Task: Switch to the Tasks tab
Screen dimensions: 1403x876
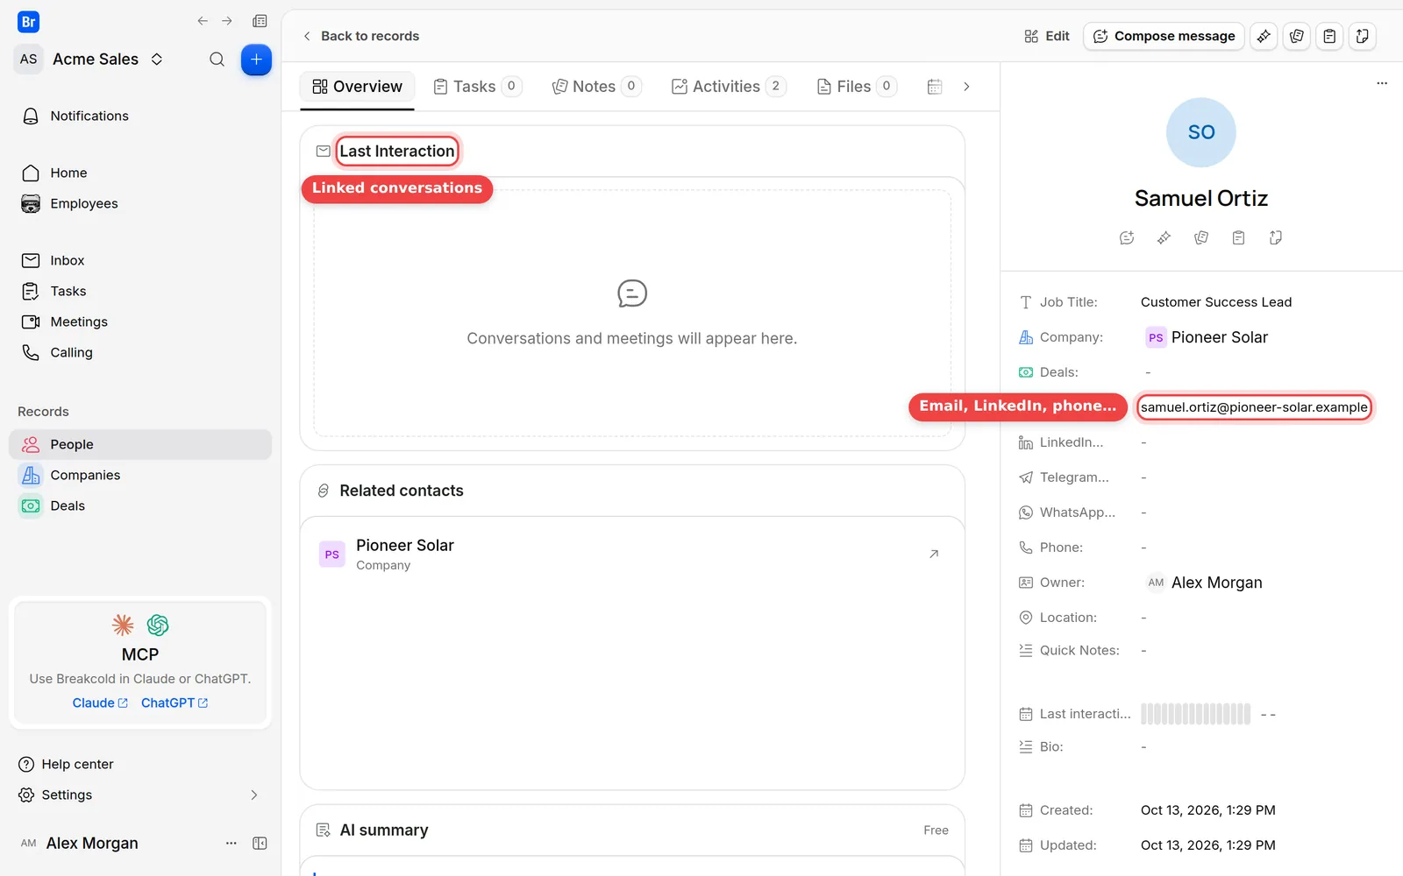Action: 477,87
